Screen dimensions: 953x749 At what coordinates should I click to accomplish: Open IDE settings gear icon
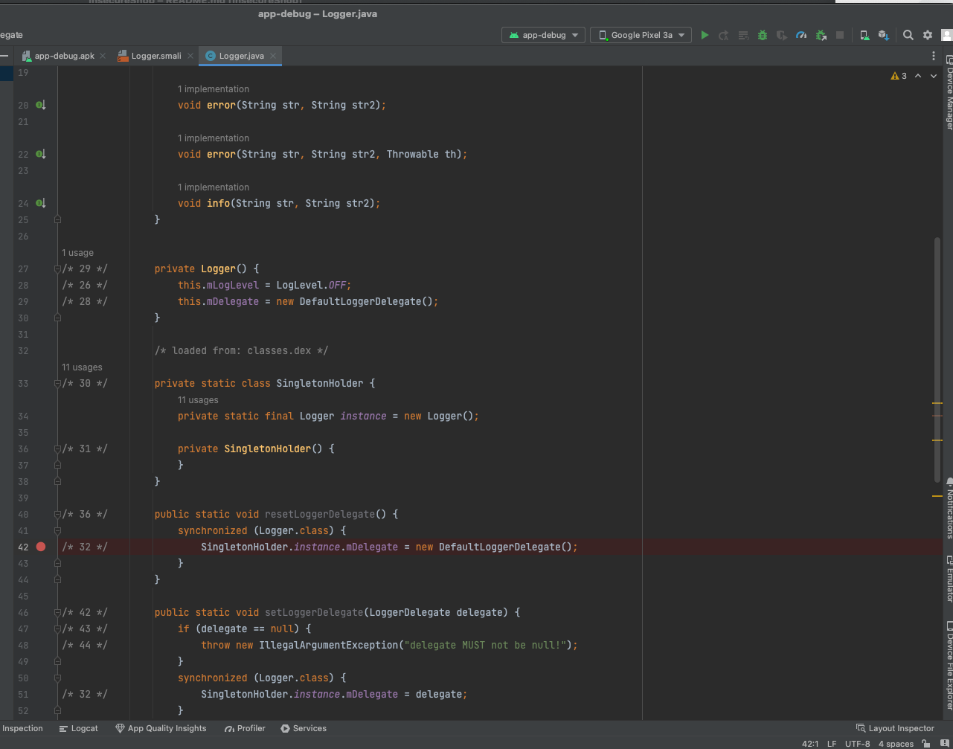pos(928,35)
